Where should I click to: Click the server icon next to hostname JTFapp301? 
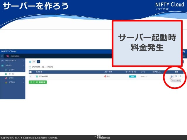[37, 76]
